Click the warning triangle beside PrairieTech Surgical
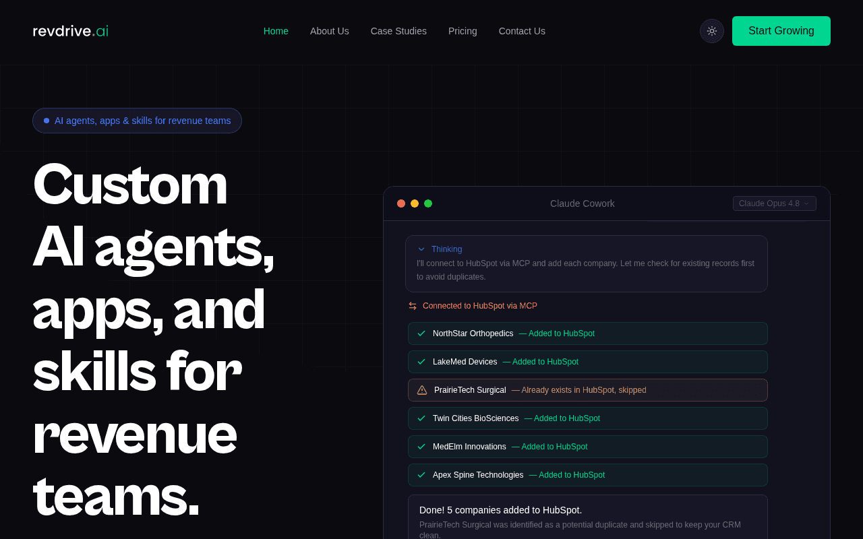The height and width of the screenshot is (539, 863). point(422,390)
